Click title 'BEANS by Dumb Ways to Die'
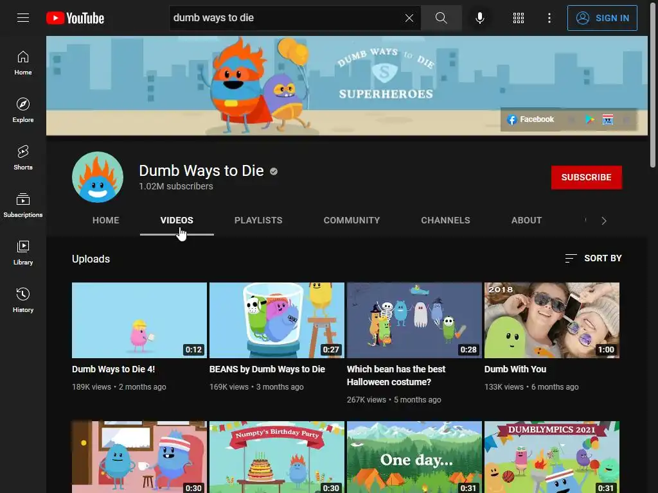The height and width of the screenshot is (493, 658). (267, 369)
